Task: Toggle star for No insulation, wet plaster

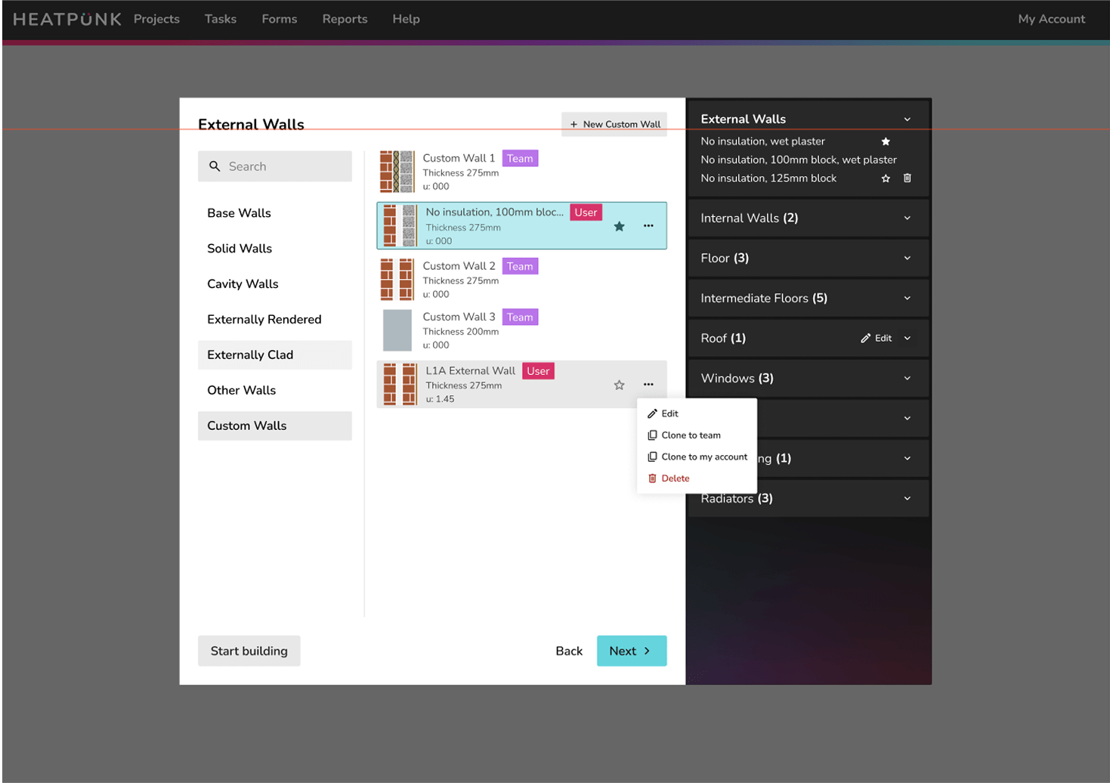Action: click(886, 141)
